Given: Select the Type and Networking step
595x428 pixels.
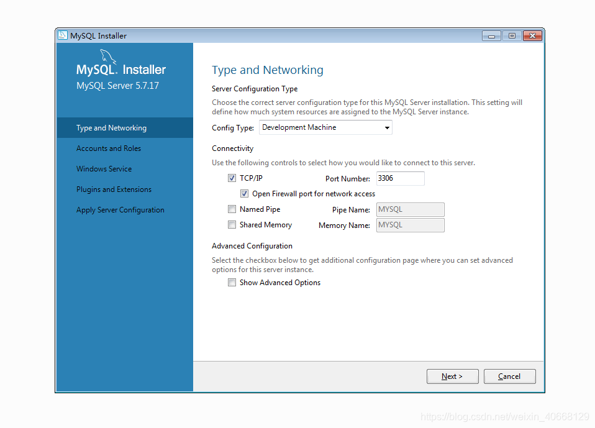Looking at the screenshot, I should [x=125, y=128].
